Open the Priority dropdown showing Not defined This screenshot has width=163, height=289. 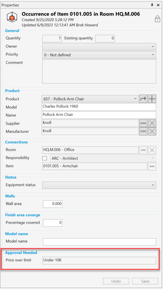99,55
